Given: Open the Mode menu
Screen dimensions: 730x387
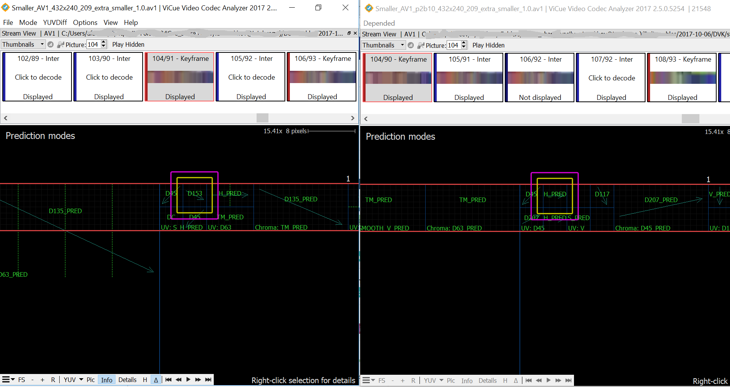Looking at the screenshot, I should pos(28,23).
